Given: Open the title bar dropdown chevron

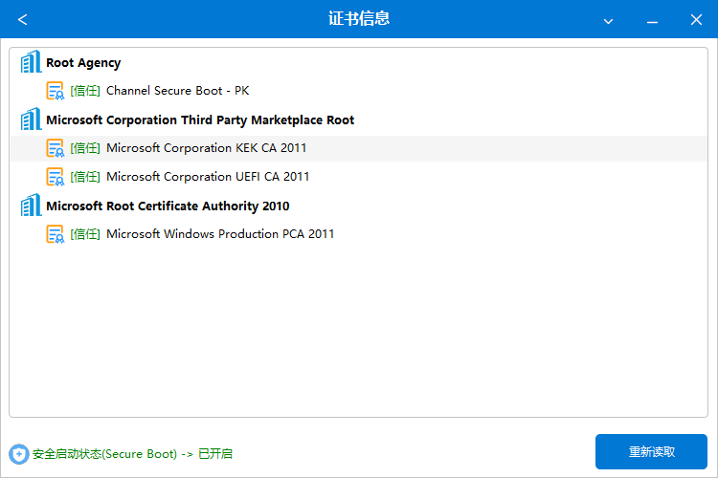Looking at the screenshot, I should point(608,21).
